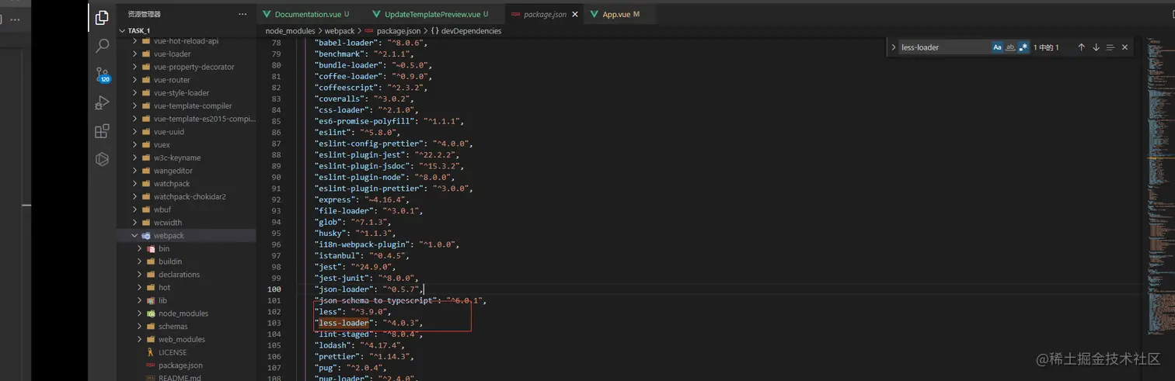Open the LICENSE file in explorer
1175x381 pixels.
click(187, 352)
